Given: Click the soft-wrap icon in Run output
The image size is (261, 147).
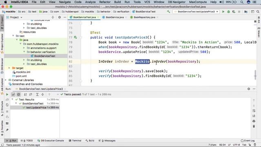Looking at the screenshot, I should 254,111.
